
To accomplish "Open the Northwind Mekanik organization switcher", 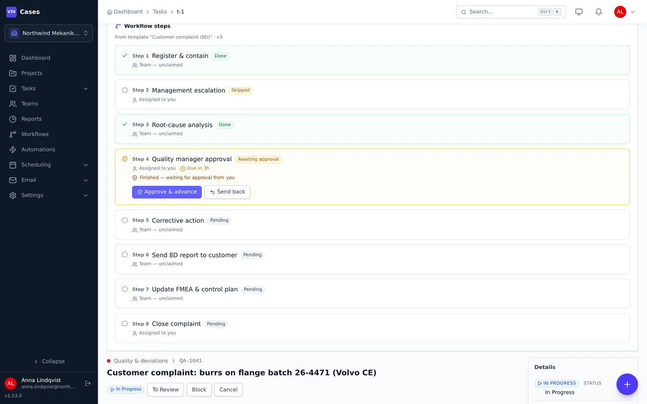I will 49,33.
